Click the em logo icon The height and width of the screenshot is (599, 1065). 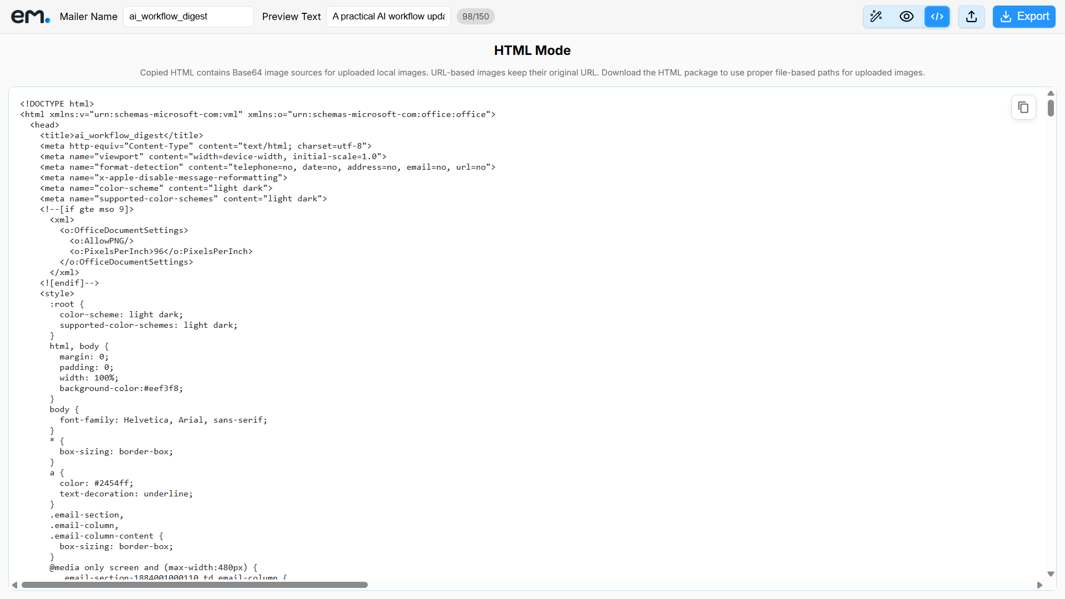(31, 17)
